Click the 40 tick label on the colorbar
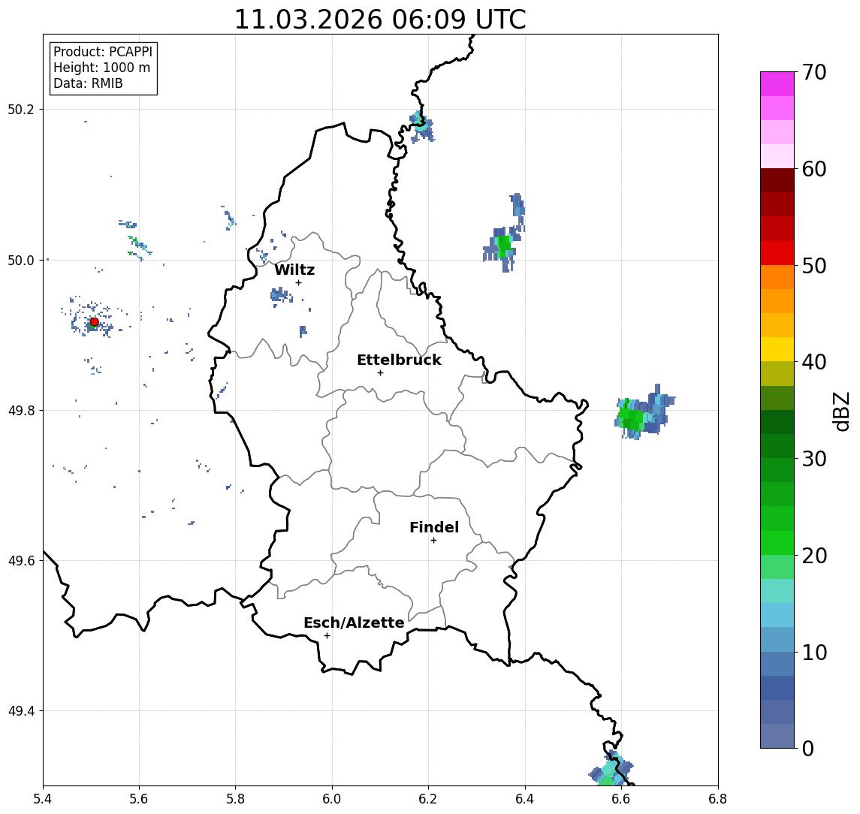 (814, 362)
